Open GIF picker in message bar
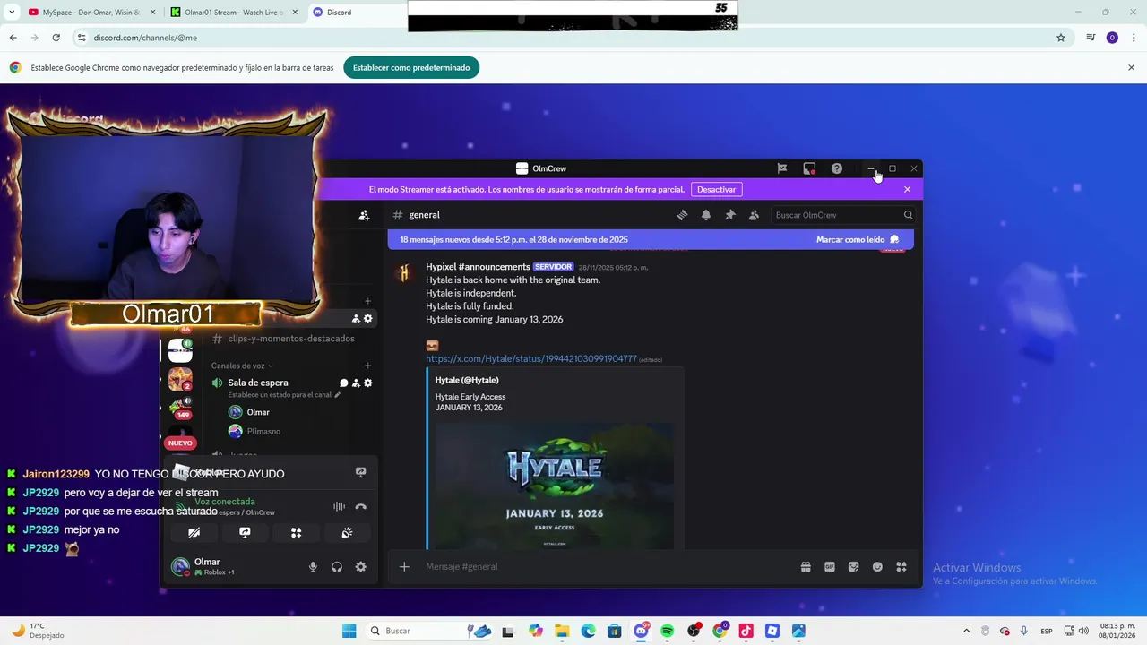 [x=830, y=566]
